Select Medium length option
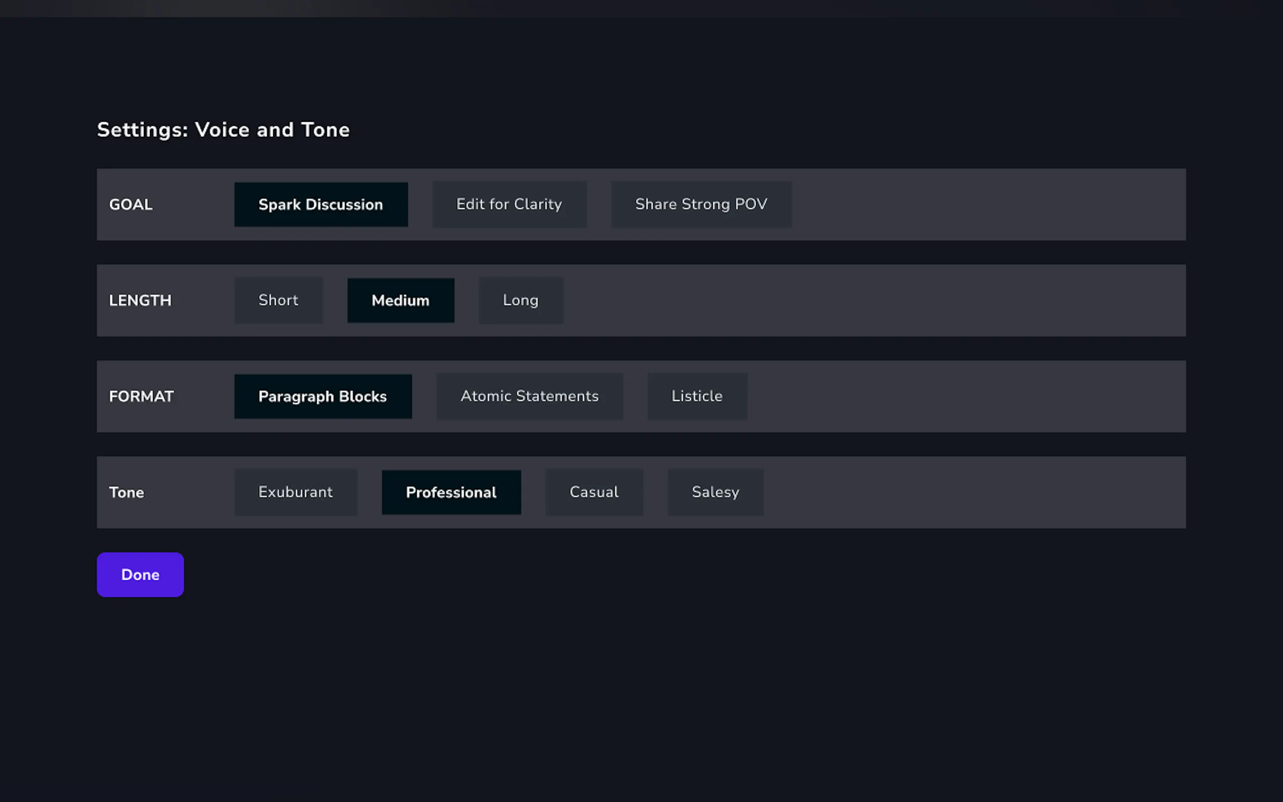The image size is (1283, 802). coord(401,300)
